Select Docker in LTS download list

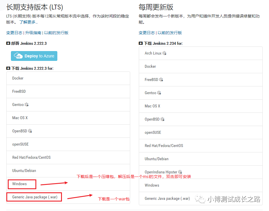pyautogui.click(x=68, y=78)
